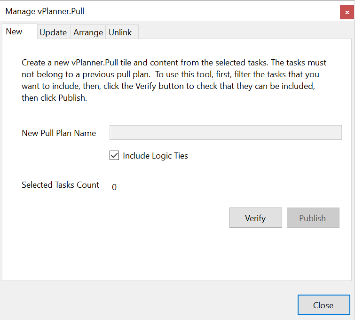Dismiss the dialog using the Close button
The width and height of the screenshot is (355, 320).
click(x=324, y=305)
